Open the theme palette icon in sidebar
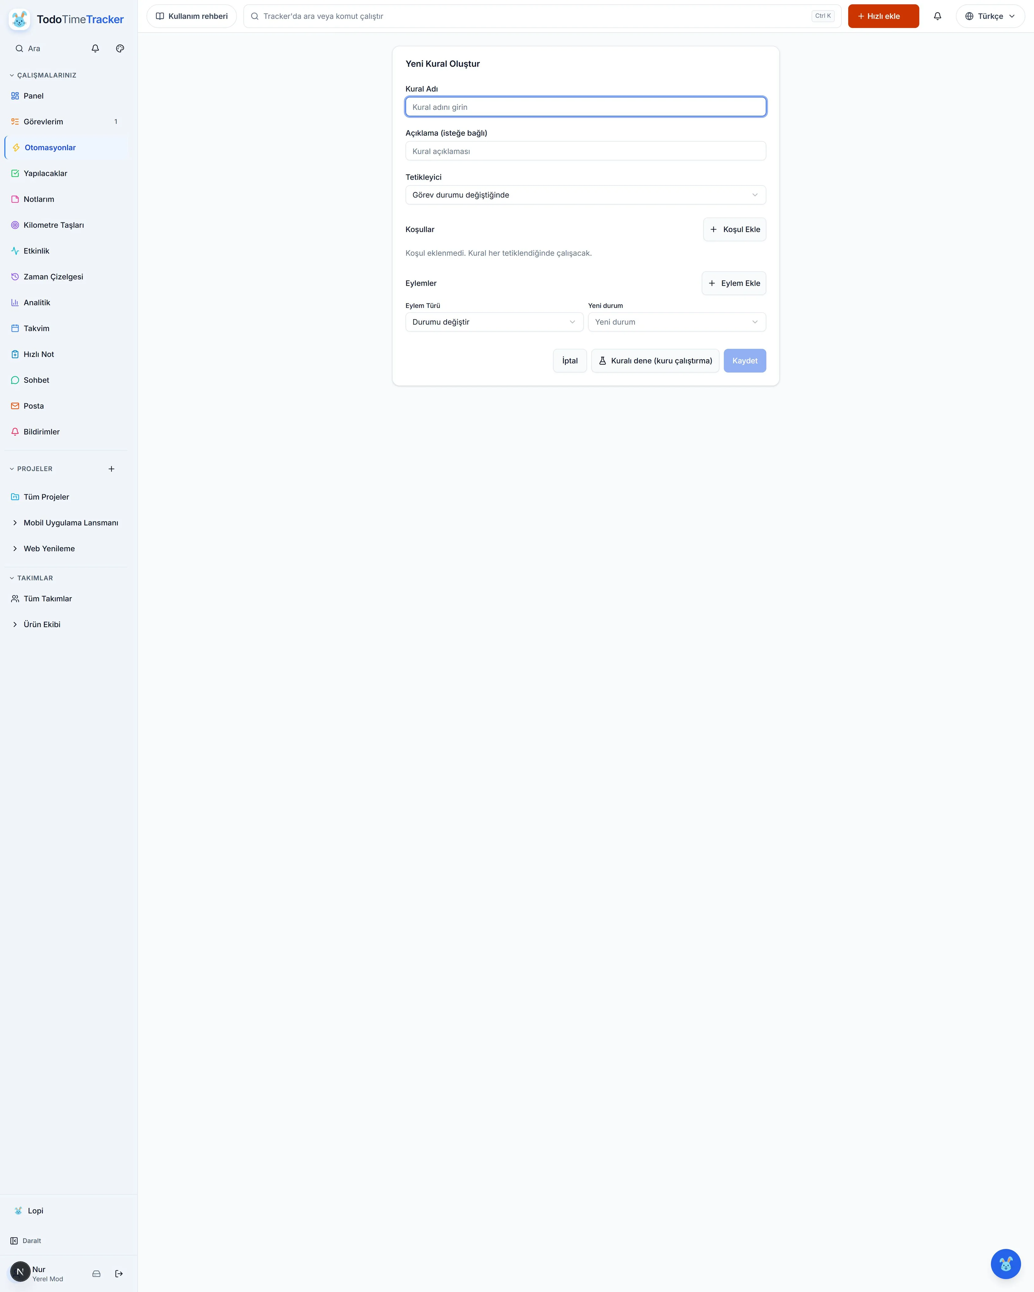This screenshot has height=1292, width=1034. pos(120,49)
